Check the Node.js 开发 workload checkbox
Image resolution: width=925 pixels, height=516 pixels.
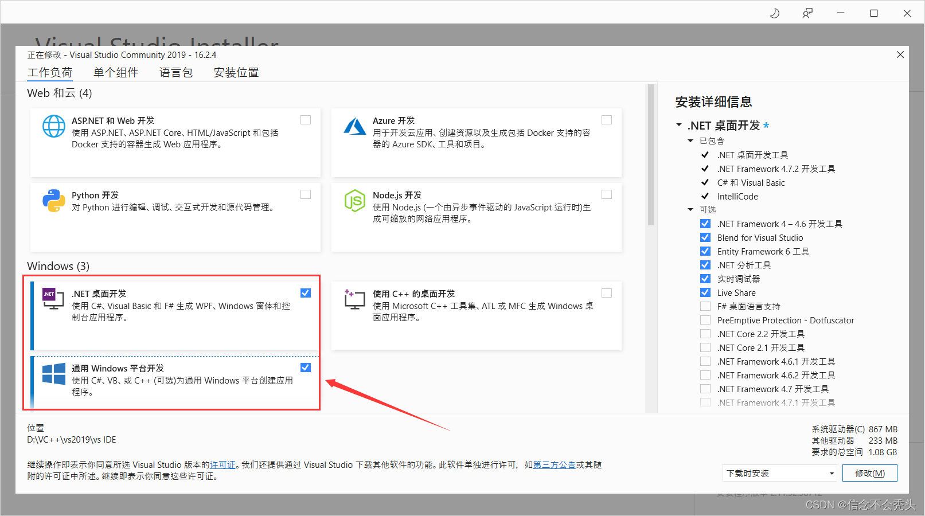[607, 194]
